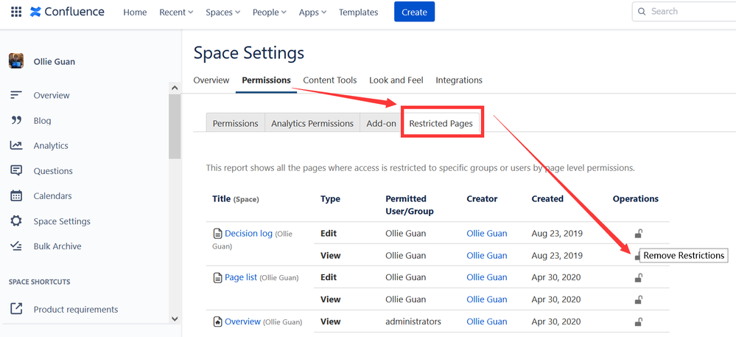Open the Permissions sub-tab

[236, 124]
